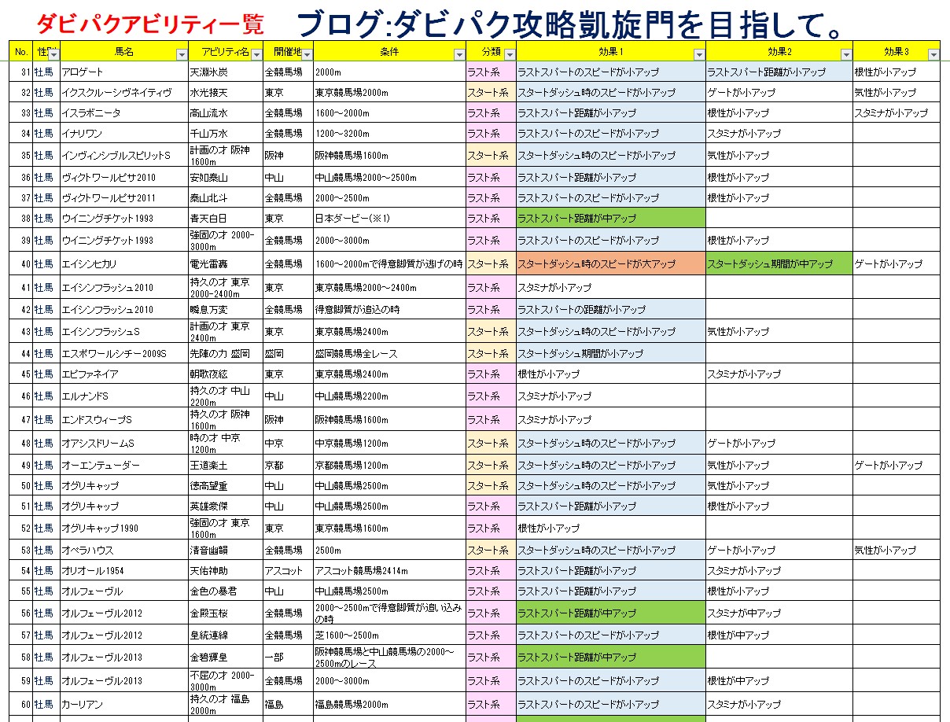950x722 pixels.
Task: Select horse name cell エンドスウィープS
Action: (x=124, y=419)
